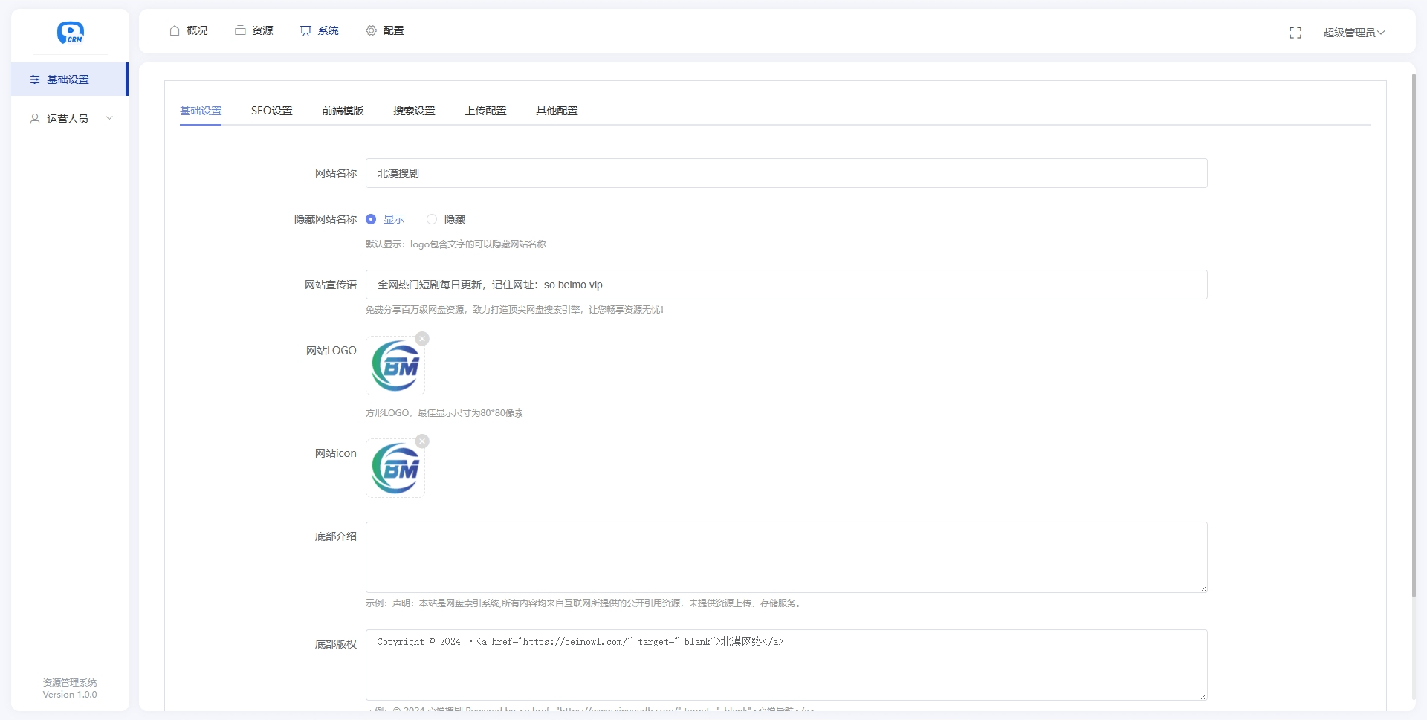Click the 概况 home icon

coord(175,30)
